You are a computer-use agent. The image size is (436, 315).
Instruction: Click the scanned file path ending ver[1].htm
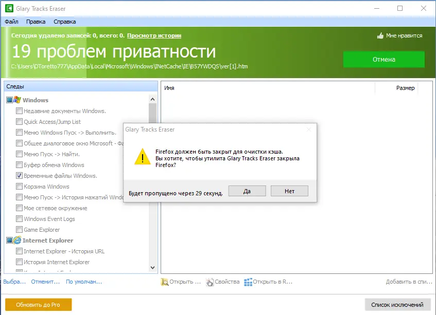pos(130,66)
